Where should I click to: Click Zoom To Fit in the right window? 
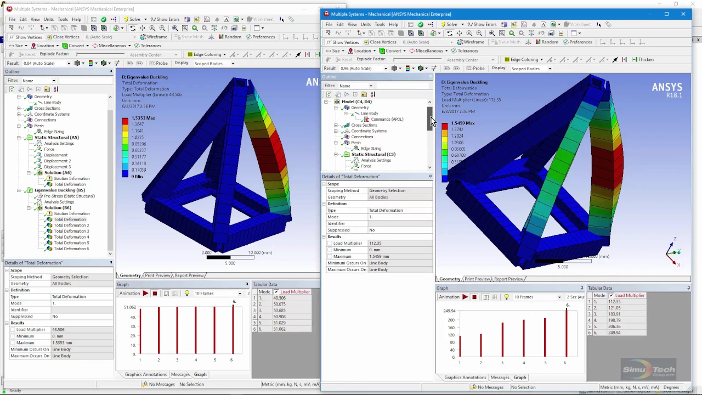pyautogui.click(x=492, y=33)
